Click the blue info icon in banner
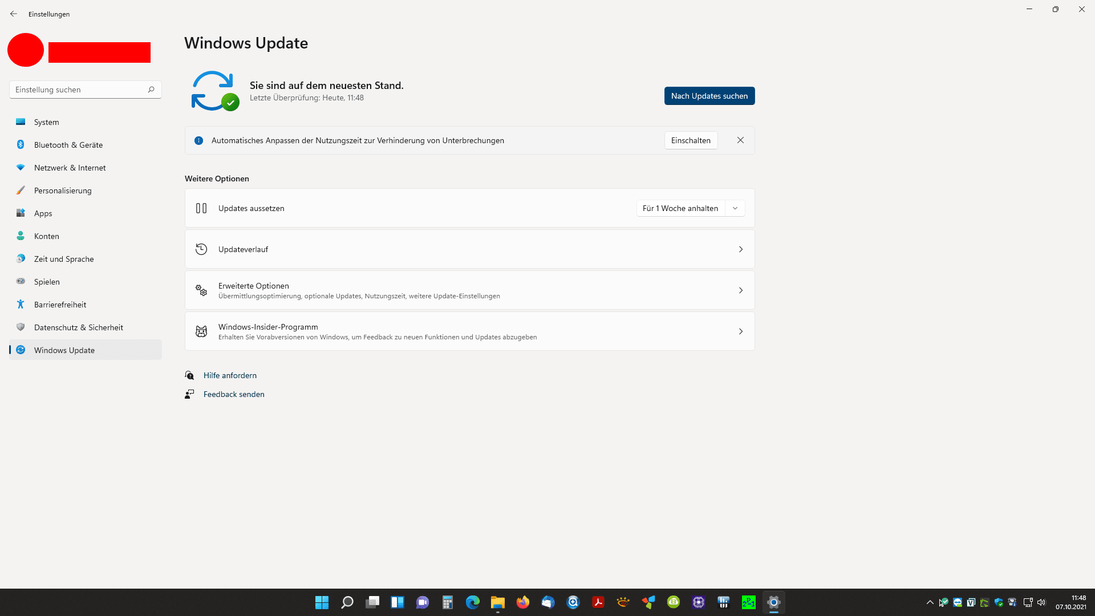Screen dimensions: 1095x616 pyautogui.click(x=198, y=140)
